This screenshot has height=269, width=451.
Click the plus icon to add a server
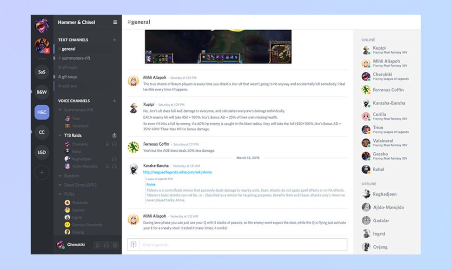click(x=41, y=172)
